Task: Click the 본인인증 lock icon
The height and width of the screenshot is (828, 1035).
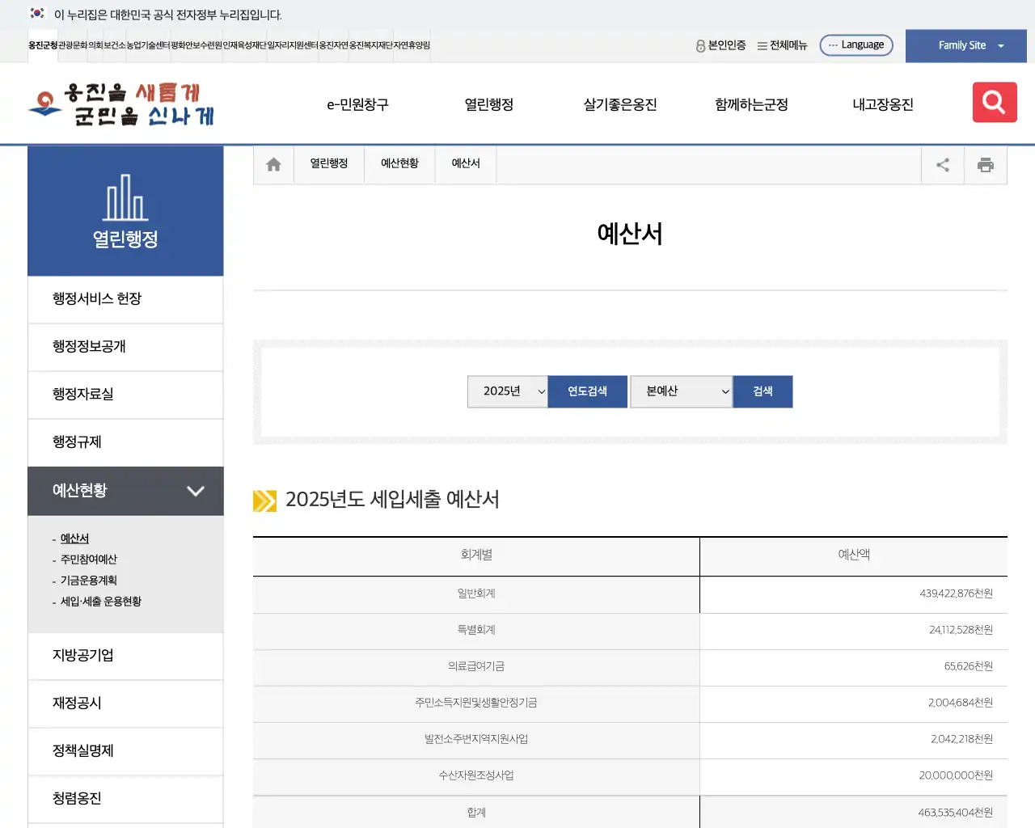Action: point(699,46)
